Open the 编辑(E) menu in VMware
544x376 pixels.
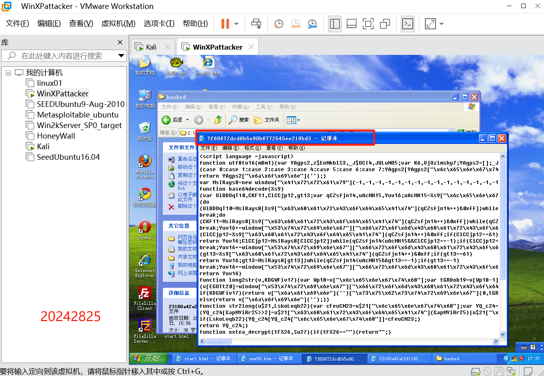click(x=49, y=24)
